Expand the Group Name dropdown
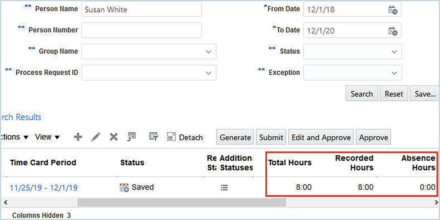Viewport: 440px width, 220px height. click(x=209, y=52)
